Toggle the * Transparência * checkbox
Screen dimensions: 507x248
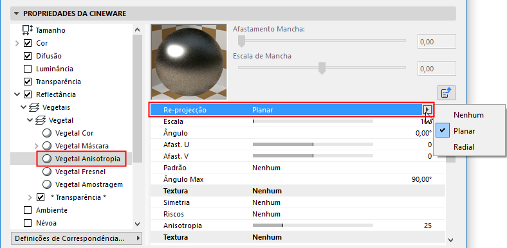pos(41,197)
